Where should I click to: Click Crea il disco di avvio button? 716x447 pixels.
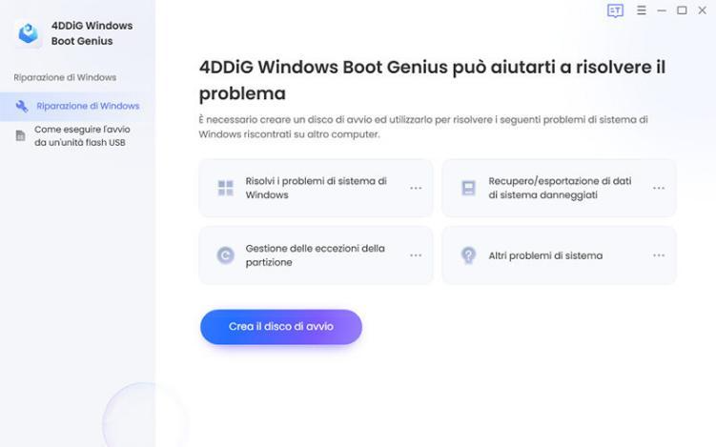pos(281,327)
